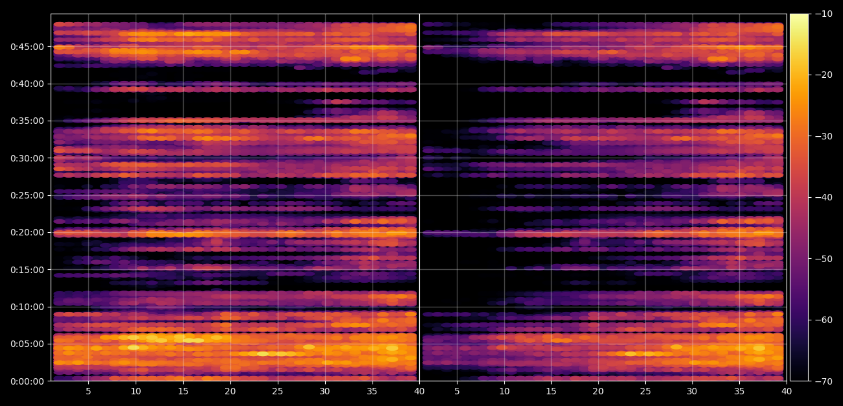Select the 0:35:00 y-axis tick label
The image size is (843, 406).
(27, 121)
